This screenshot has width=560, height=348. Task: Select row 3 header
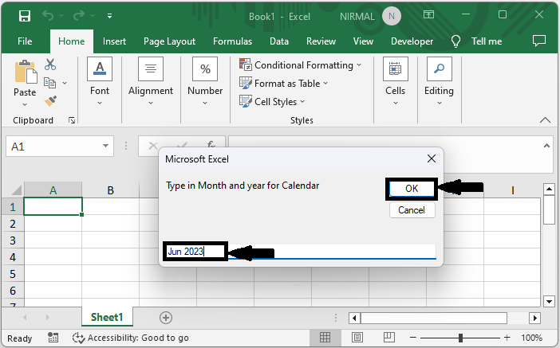[x=13, y=240]
